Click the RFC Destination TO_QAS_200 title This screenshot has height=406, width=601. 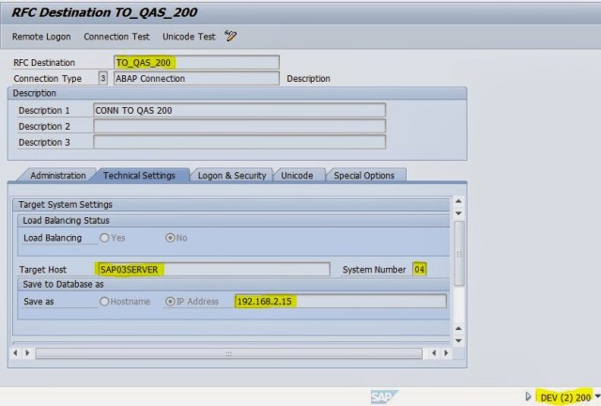click(x=104, y=12)
